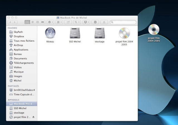178x125 pixels.
Task: Select the SSD Michel drive icon
Action: pos(75,33)
